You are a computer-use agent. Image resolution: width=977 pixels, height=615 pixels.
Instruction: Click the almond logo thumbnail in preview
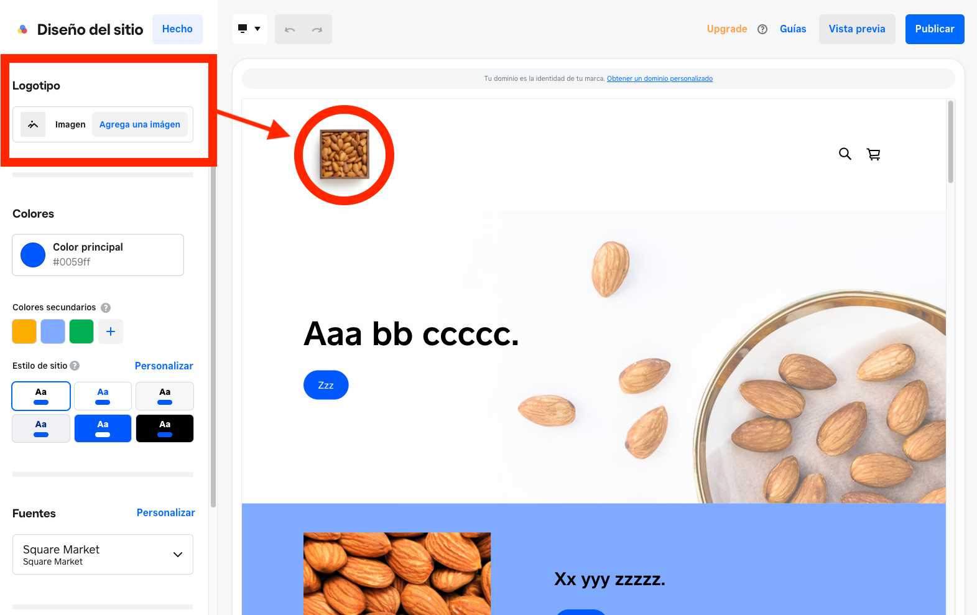click(x=345, y=154)
